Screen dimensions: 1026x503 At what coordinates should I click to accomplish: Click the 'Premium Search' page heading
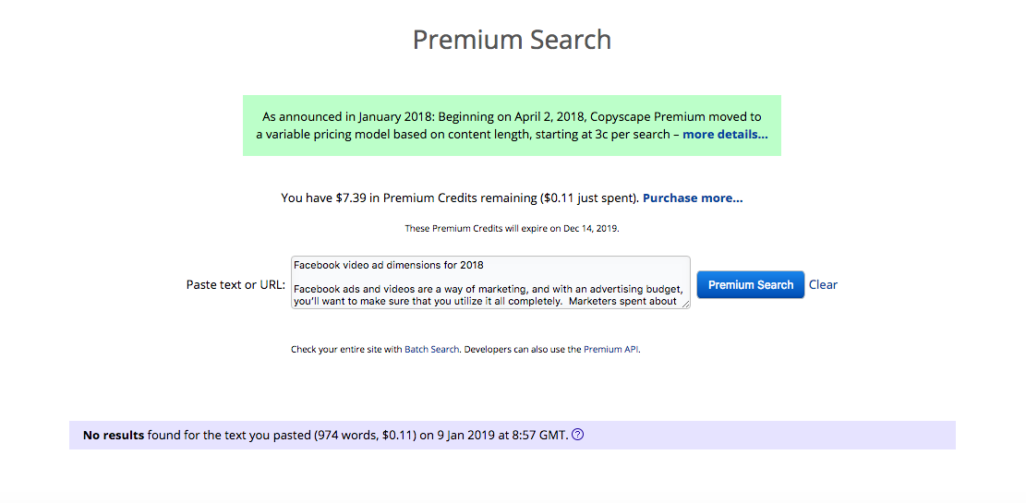pyautogui.click(x=512, y=40)
